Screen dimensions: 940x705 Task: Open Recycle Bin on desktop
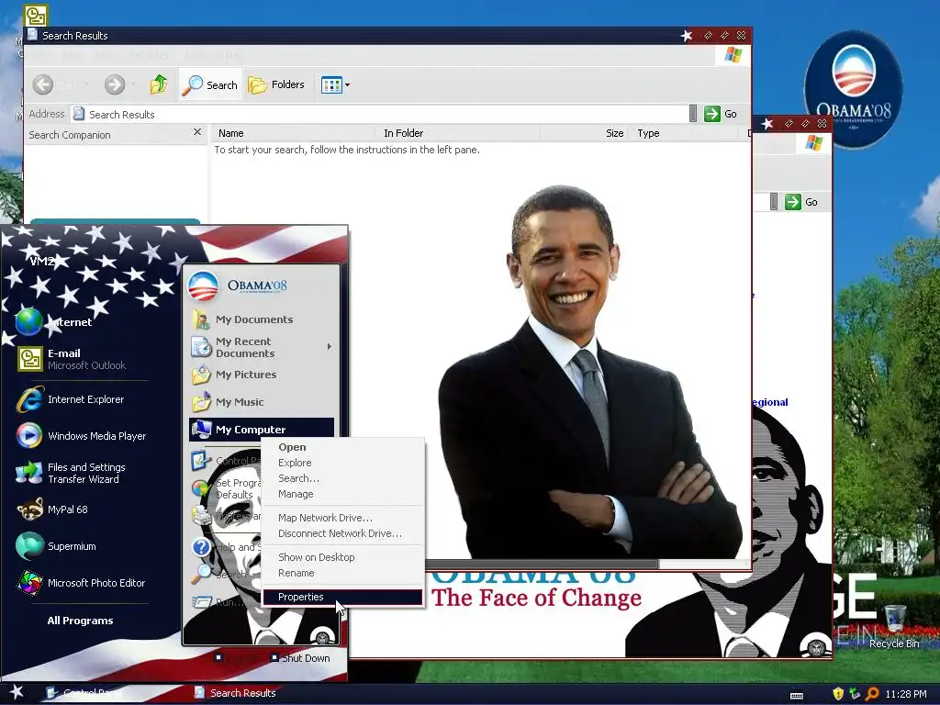click(x=894, y=626)
